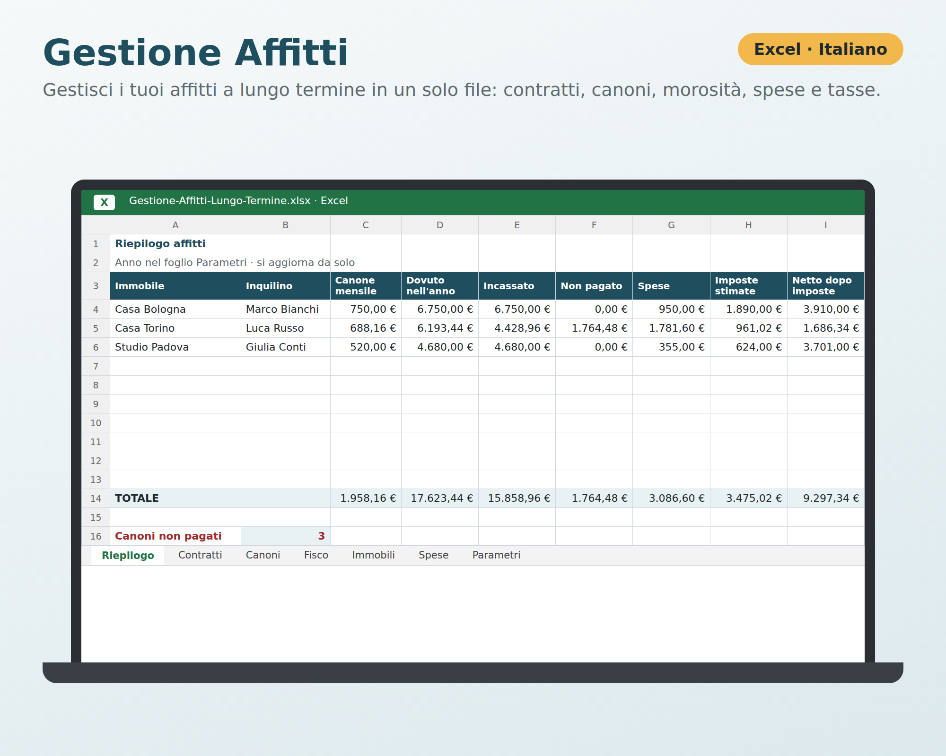Click the Dovuto nell'anno heading cell
The height and width of the screenshot is (756, 946).
tap(440, 286)
